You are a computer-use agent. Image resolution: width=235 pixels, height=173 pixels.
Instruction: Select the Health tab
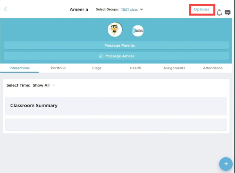(135, 68)
